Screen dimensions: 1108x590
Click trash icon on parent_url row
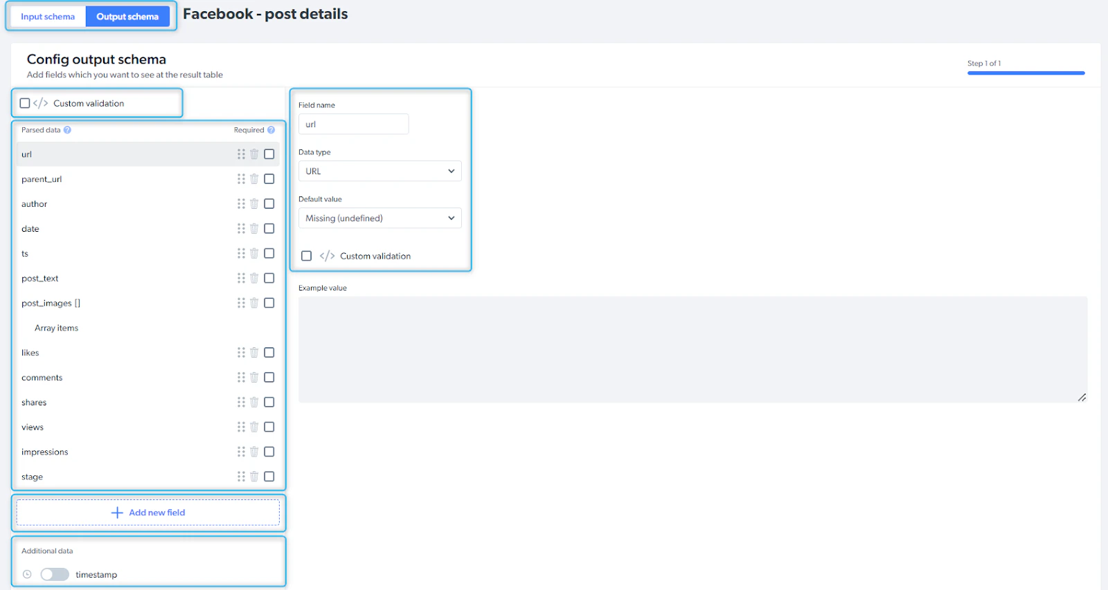(x=254, y=179)
